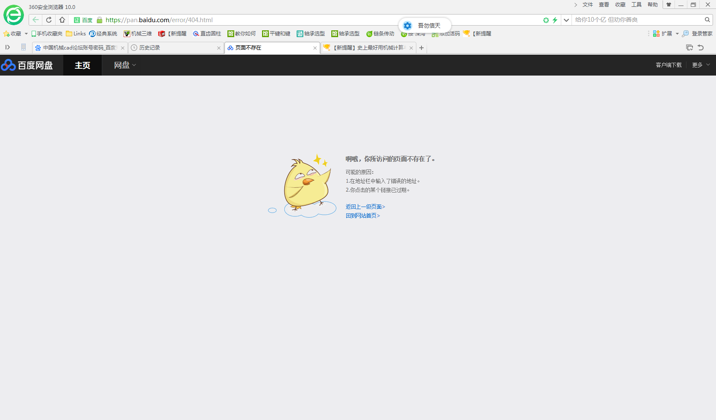Click the skin shirt icon
The width and height of the screenshot is (716, 420).
pyautogui.click(x=669, y=5)
